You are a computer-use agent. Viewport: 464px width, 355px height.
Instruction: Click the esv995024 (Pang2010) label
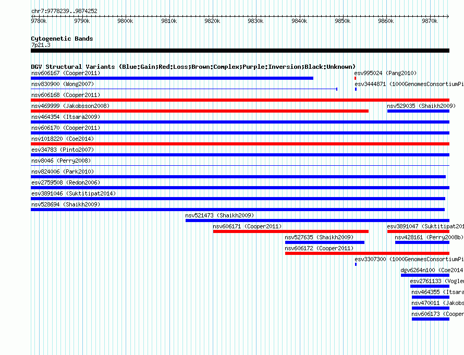point(385,73)
